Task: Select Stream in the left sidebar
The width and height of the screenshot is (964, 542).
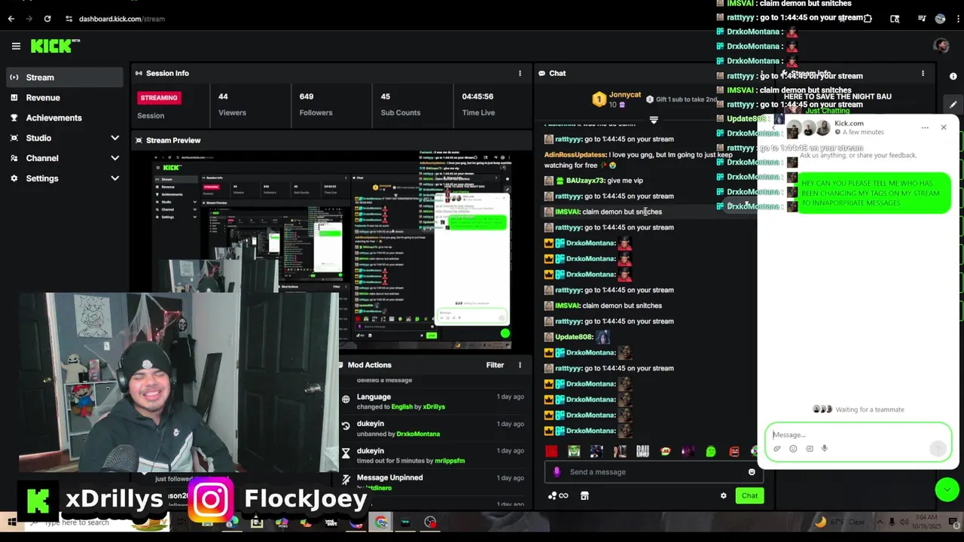Action: tap(63, 77)
